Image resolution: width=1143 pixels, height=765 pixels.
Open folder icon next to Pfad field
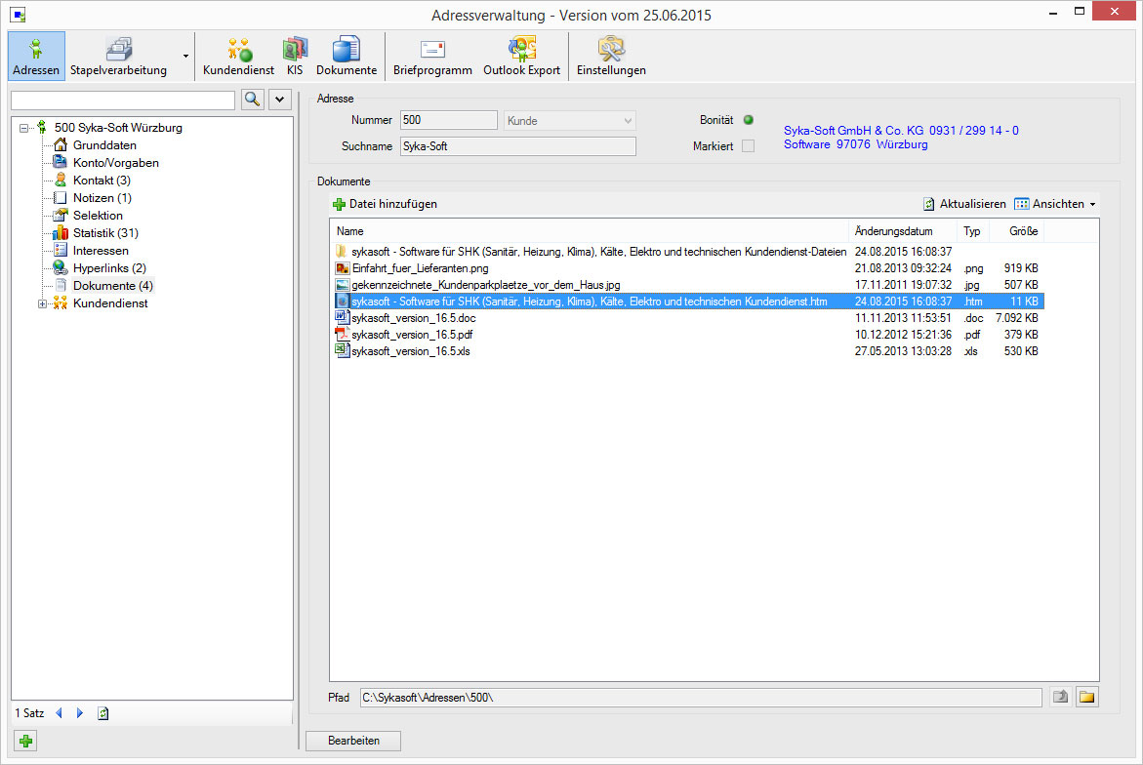click(1086, 698)
